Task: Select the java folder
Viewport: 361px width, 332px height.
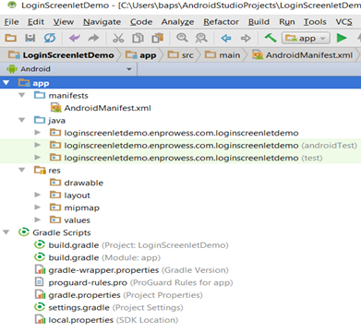Action: [x=50, y=121]
